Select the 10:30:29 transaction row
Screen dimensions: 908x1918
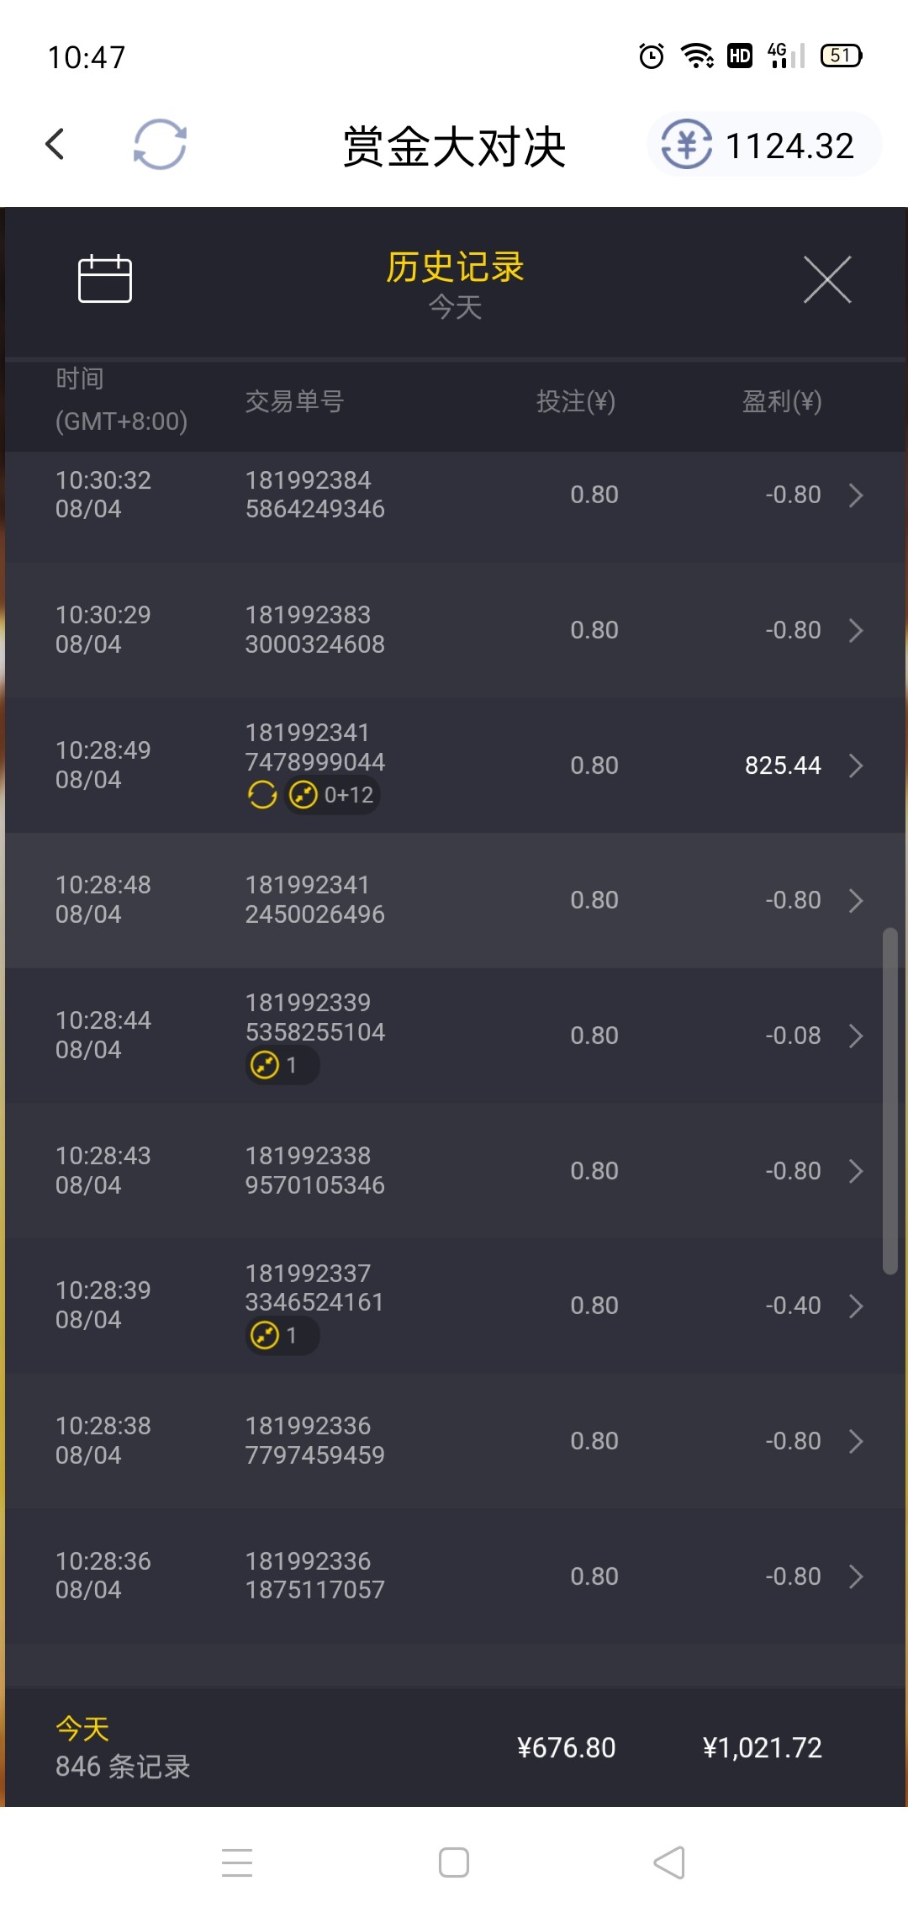coord(454,630)
